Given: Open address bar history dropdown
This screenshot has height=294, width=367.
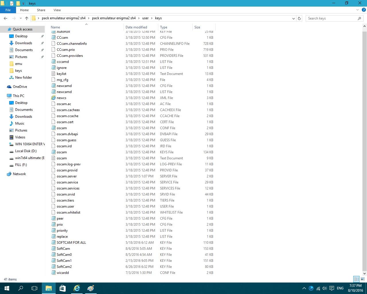Looking at the screenshot, I should (293, 18).
